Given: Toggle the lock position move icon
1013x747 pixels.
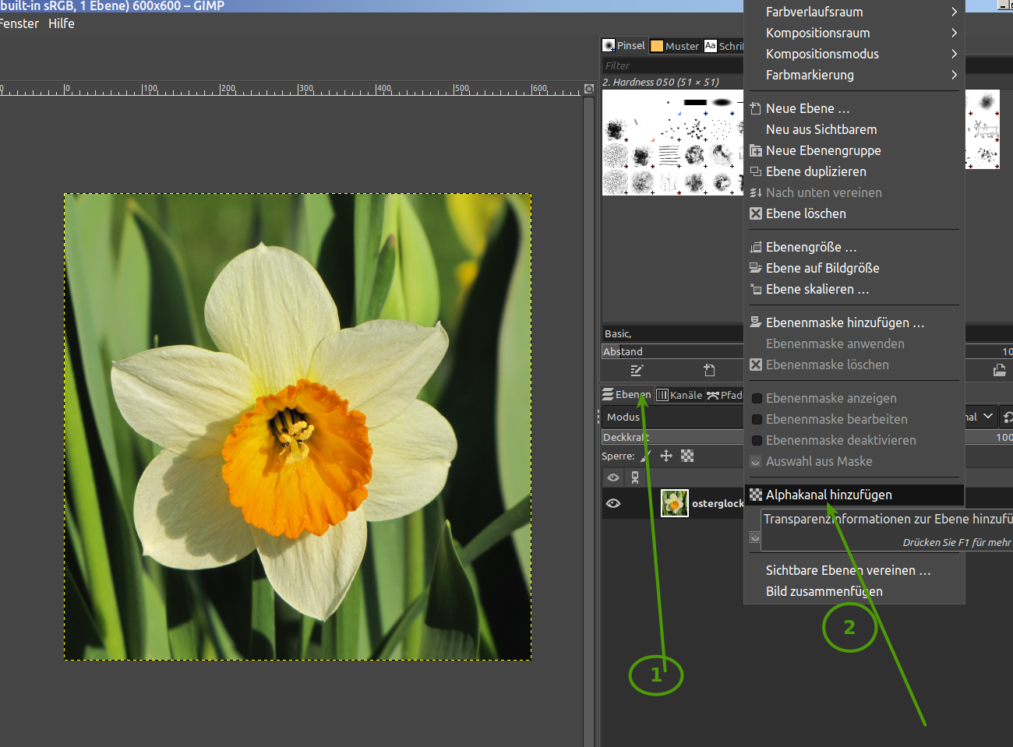Looking at the screenshot, I should (x=666, y=456).
